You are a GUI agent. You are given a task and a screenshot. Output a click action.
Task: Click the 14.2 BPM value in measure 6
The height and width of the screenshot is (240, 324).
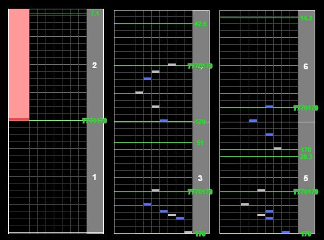click(306, 18)
